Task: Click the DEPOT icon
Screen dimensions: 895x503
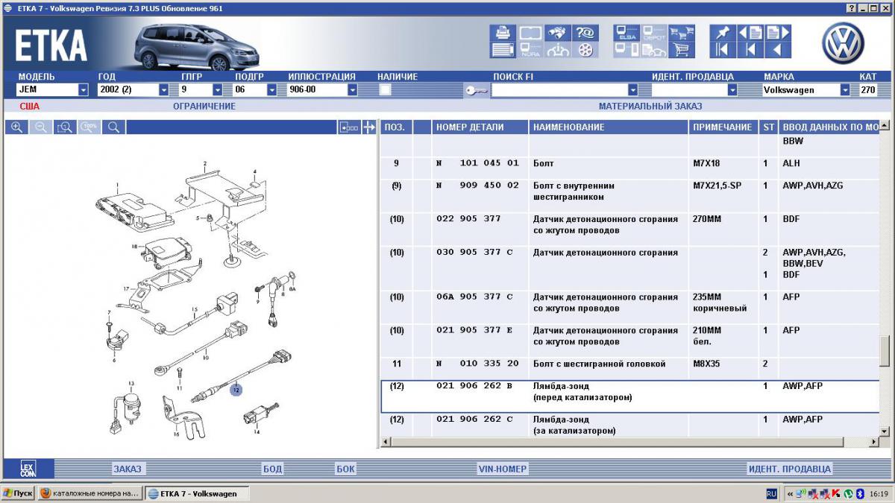Action: click(x=654, y=33)
